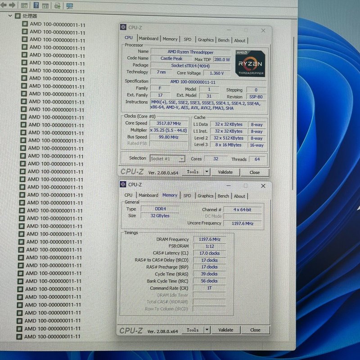360x360 pixels.
Task: Click the Channel # value '4 x 64-bit'
Action: 243,210
